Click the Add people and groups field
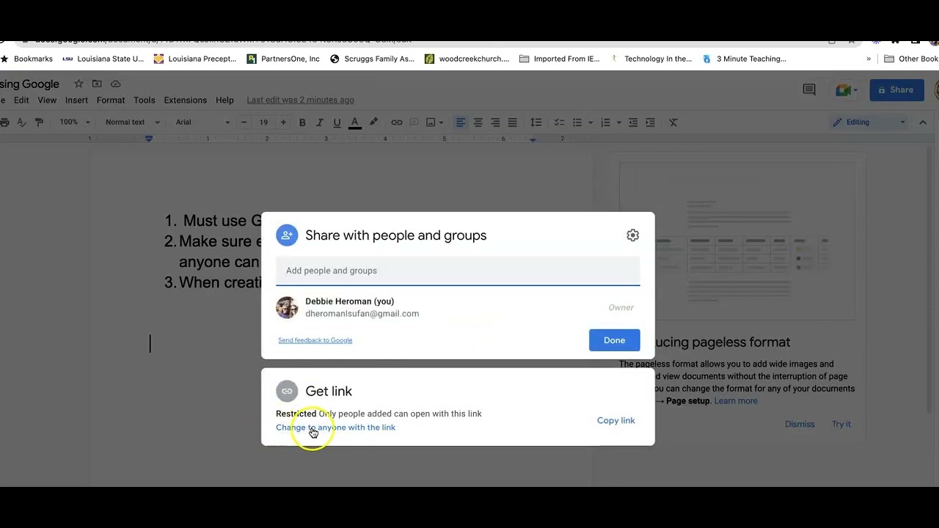 [458, 271]
